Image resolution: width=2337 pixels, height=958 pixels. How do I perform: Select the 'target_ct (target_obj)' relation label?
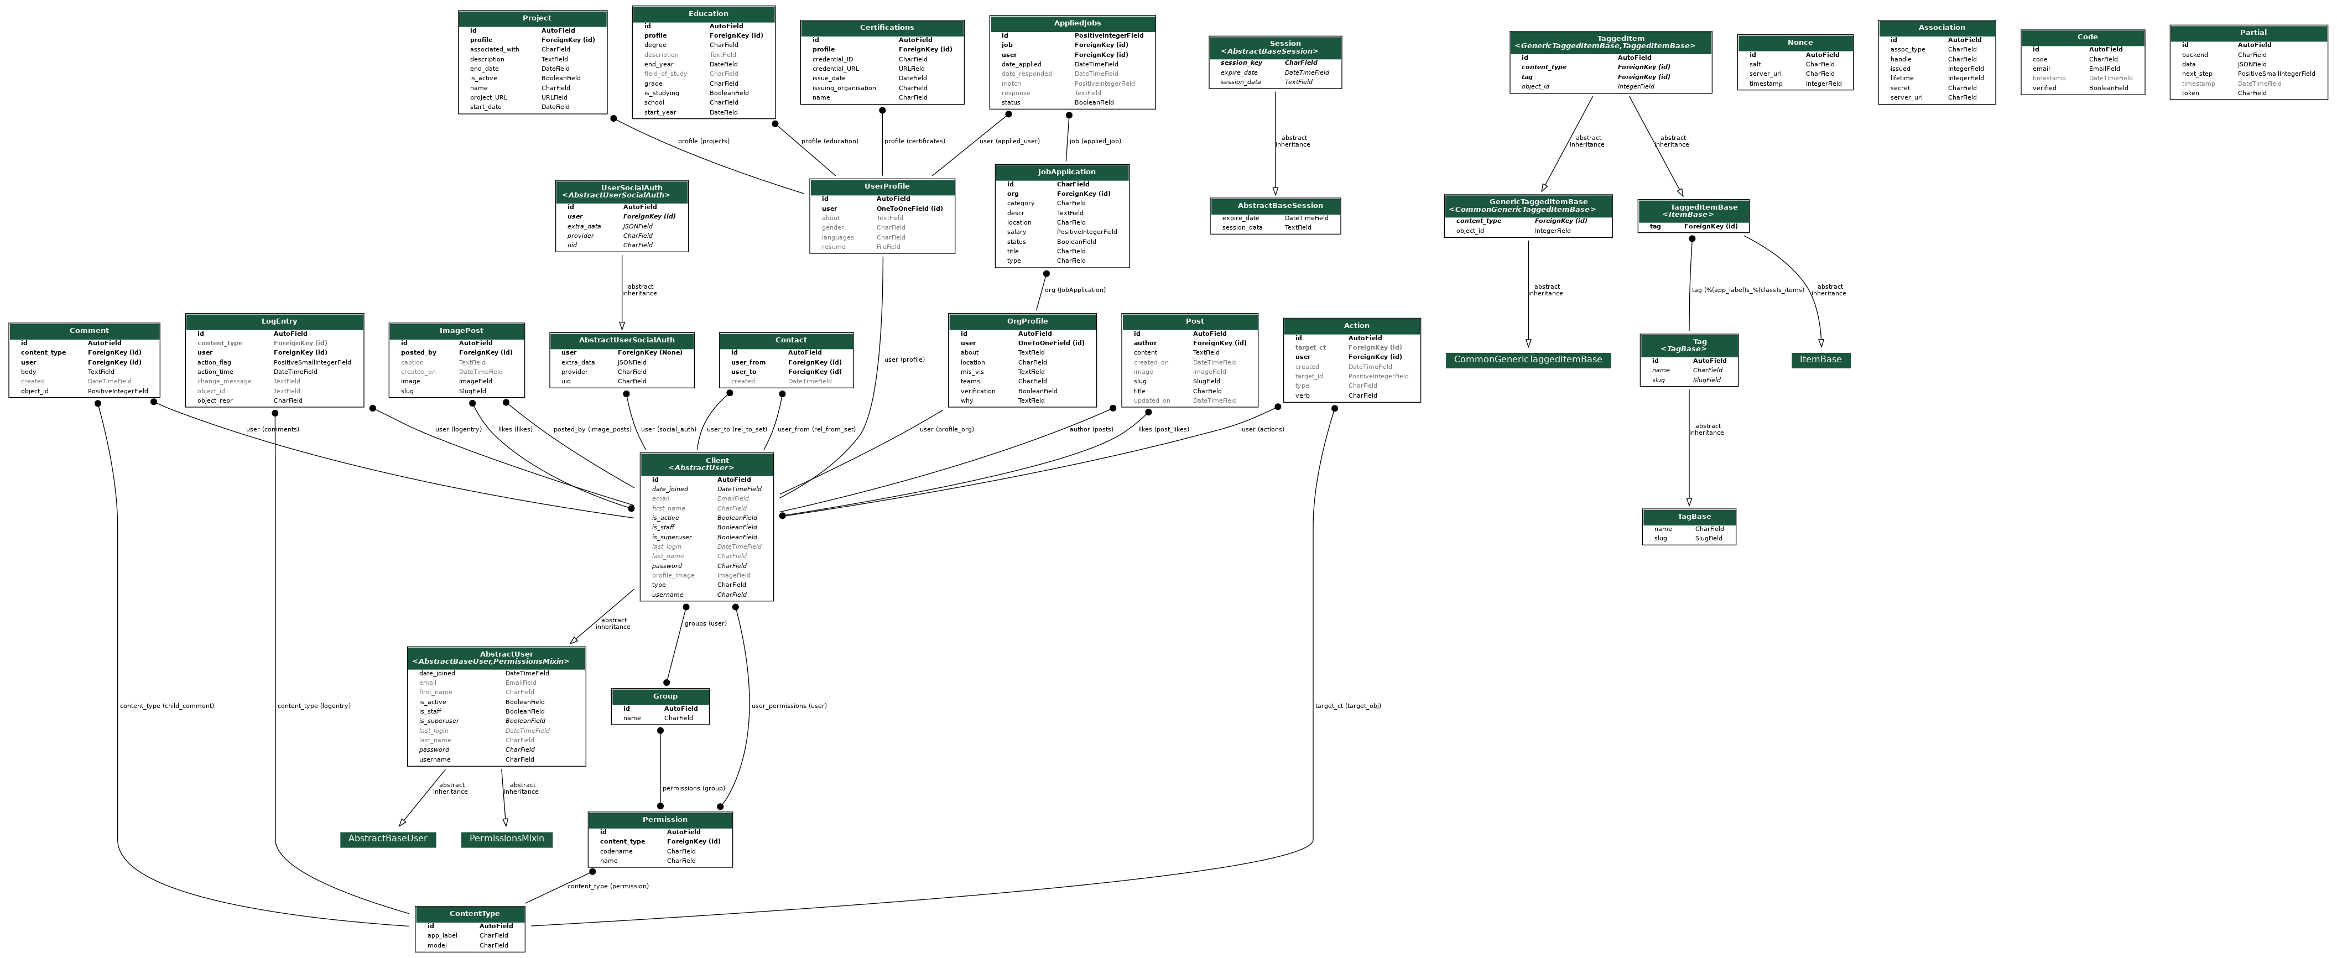tap(1348, 707)
